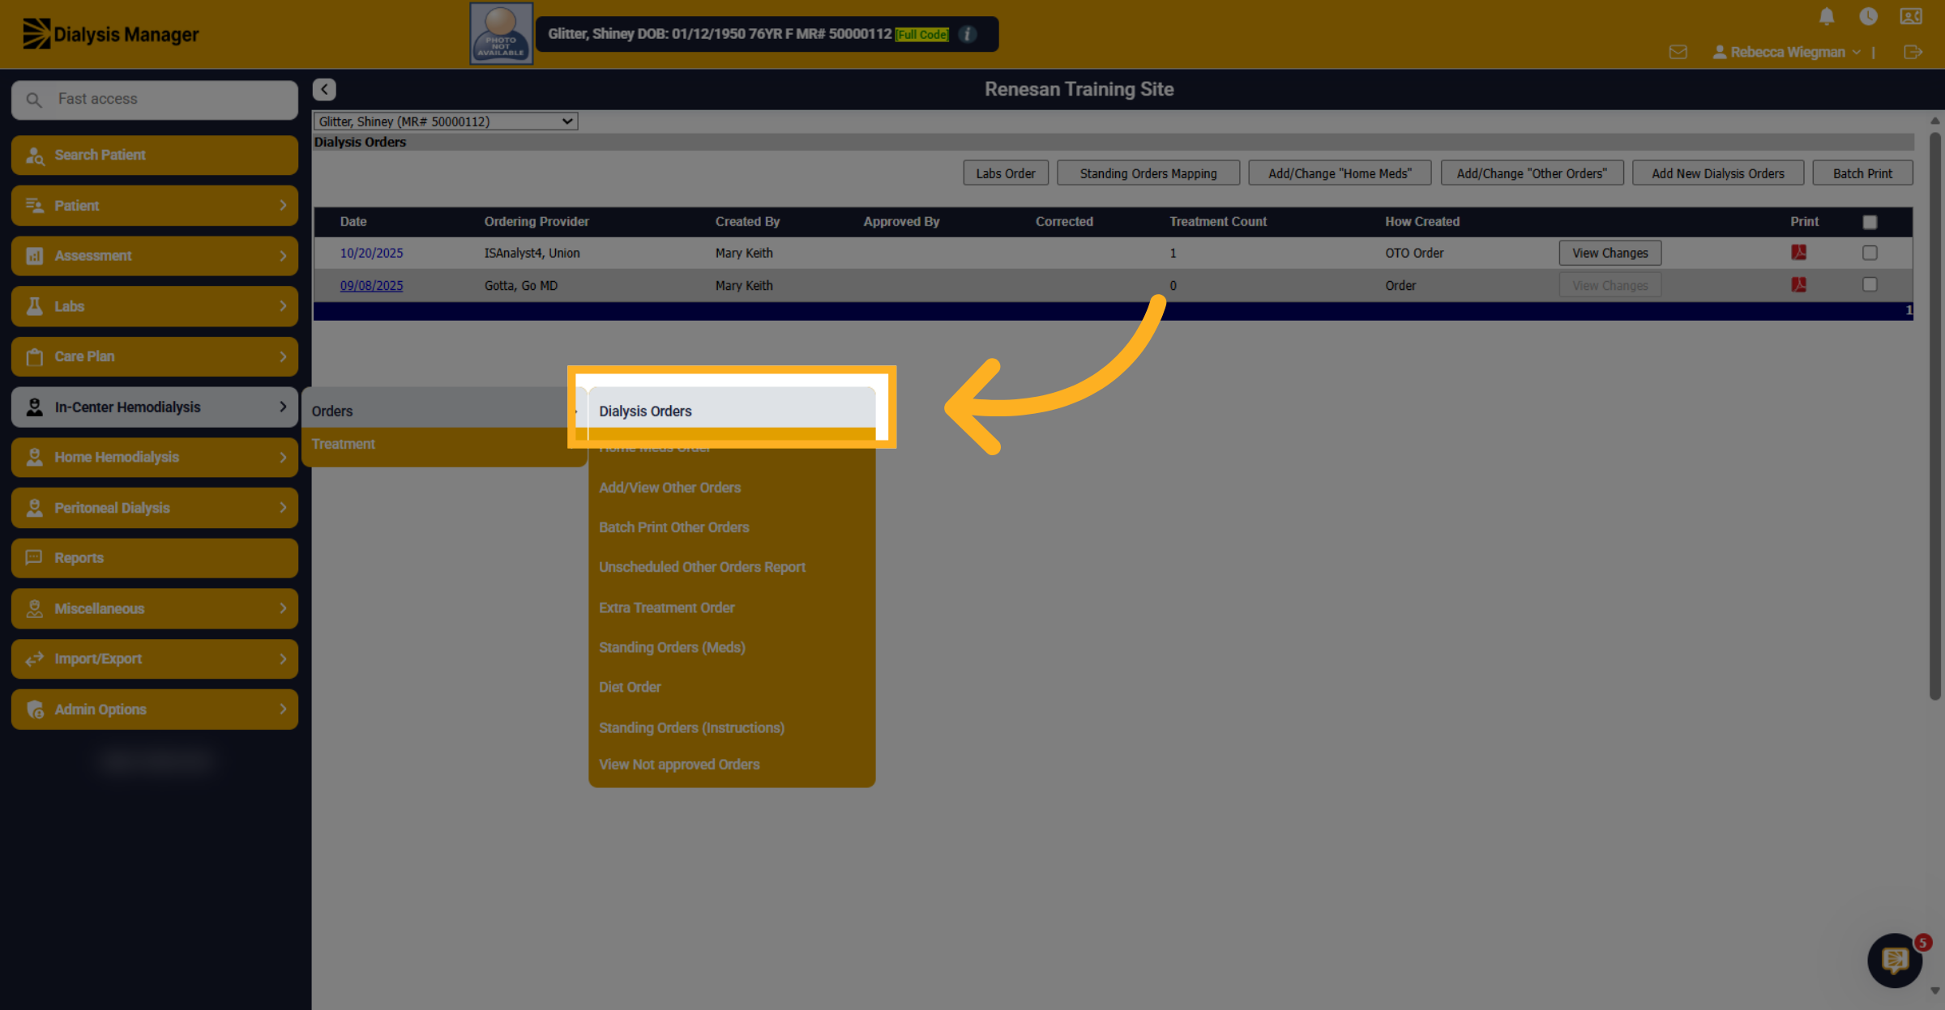Click the Peritoneal Dialysis icon
The image size is (1945, 1010).
(34, 508)
